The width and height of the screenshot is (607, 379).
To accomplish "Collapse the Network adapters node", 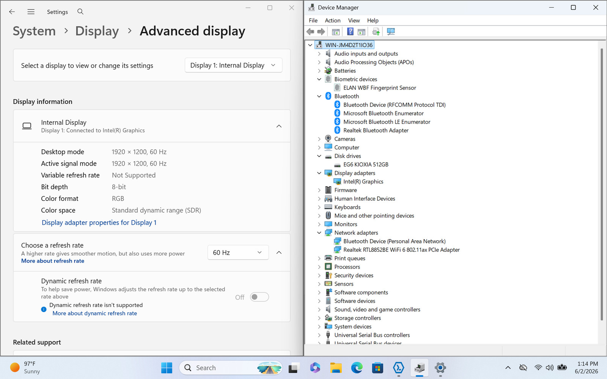I will click(319, 233).
